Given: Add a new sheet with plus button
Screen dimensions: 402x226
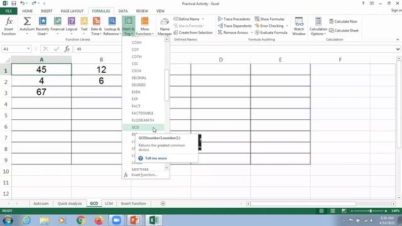Looking at the screenshot, I should point(163,203).
